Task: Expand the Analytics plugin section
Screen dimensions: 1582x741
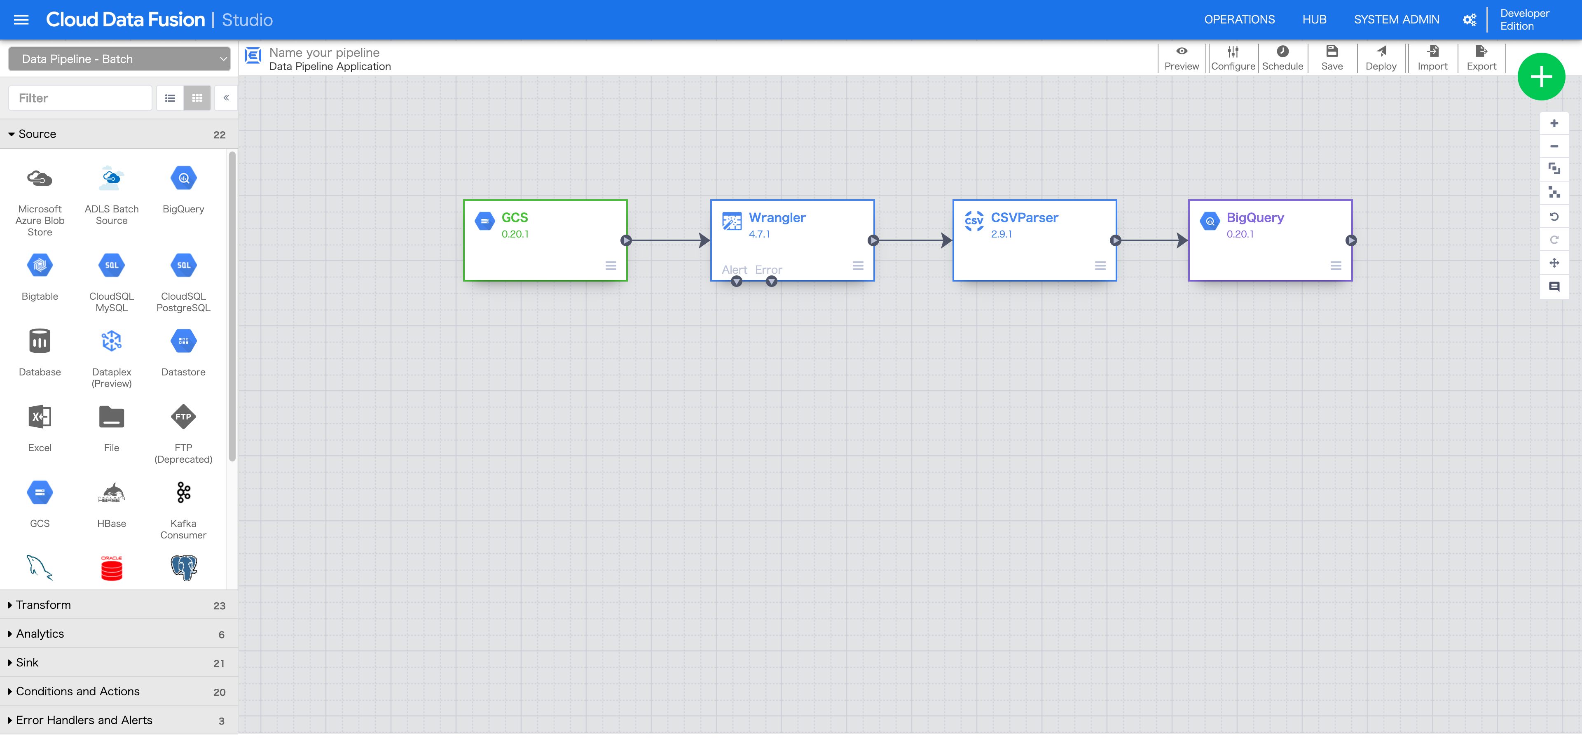Action: 119,634
